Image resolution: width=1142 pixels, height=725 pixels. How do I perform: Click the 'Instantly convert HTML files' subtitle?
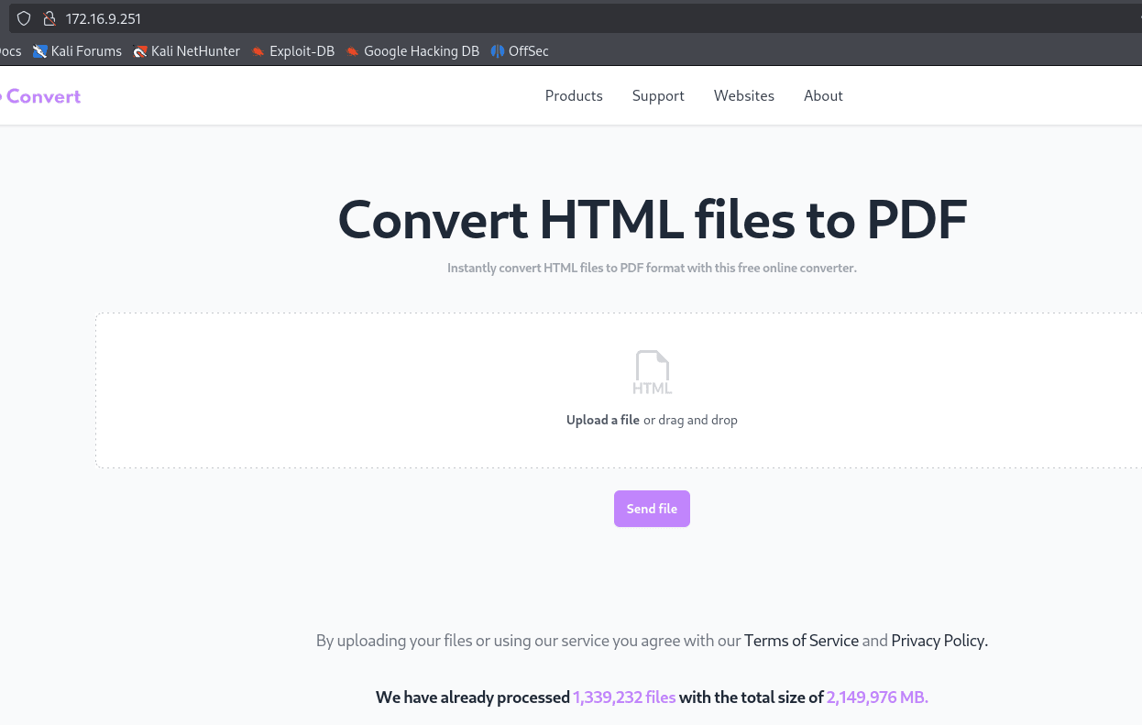pyautogui.click(x=652, y=269)
